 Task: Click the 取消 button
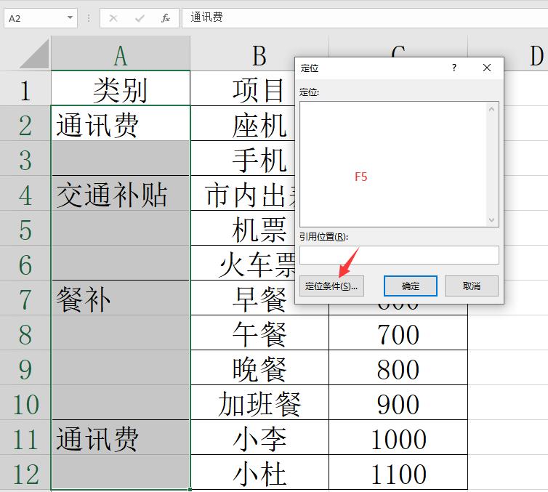point(472,286)
